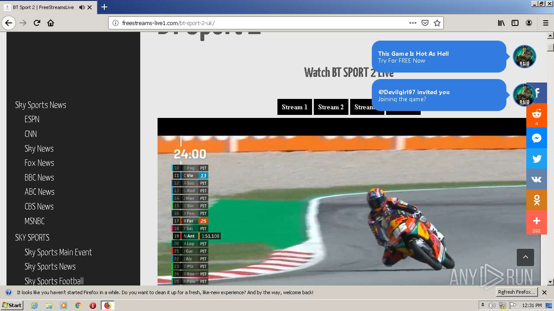Show the sidebars view
Viewport: 554px width, 311px height.
[515, 23]
